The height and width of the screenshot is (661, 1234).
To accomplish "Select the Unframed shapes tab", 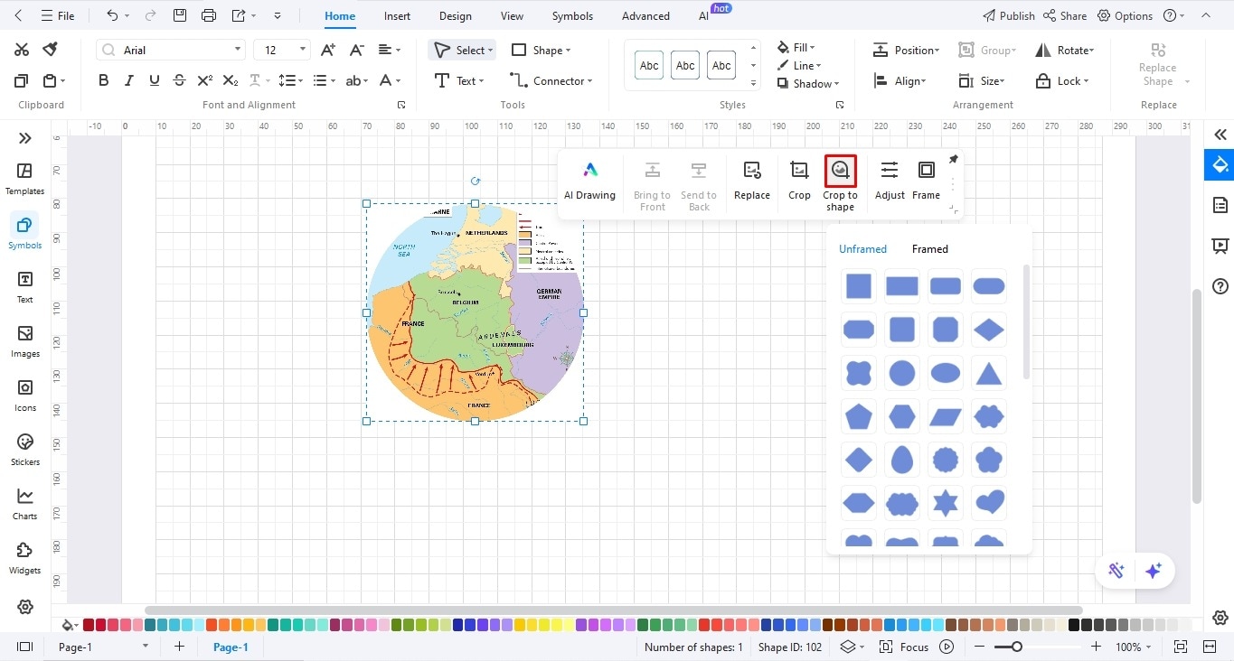I will 862,249.
